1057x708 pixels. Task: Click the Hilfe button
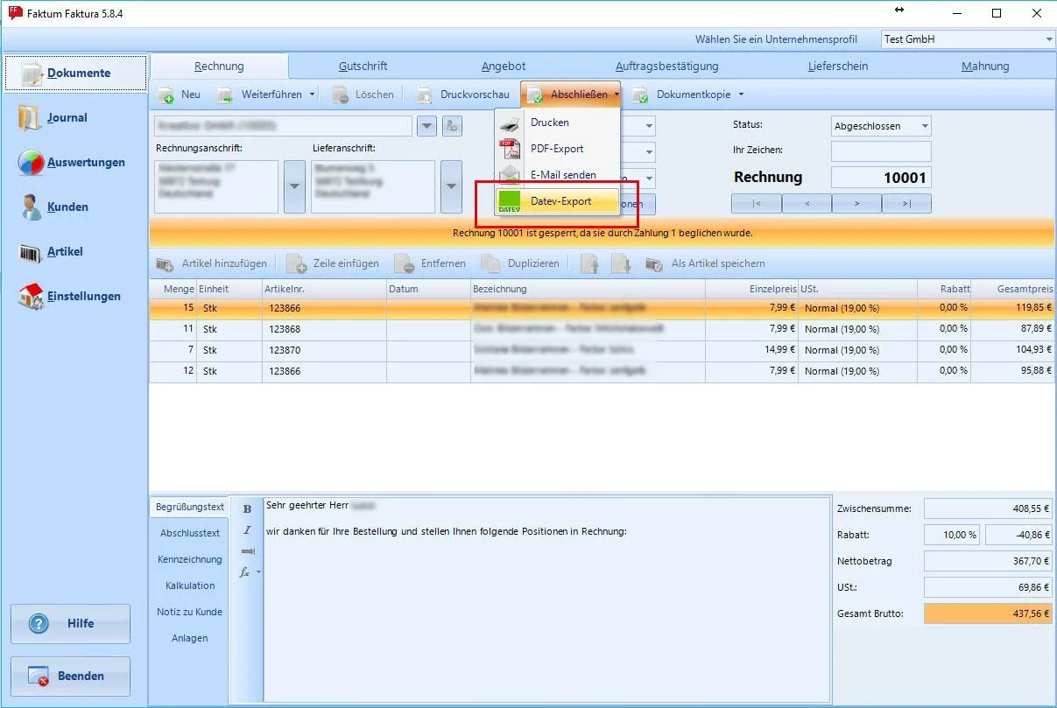click(x=70, y=624)
